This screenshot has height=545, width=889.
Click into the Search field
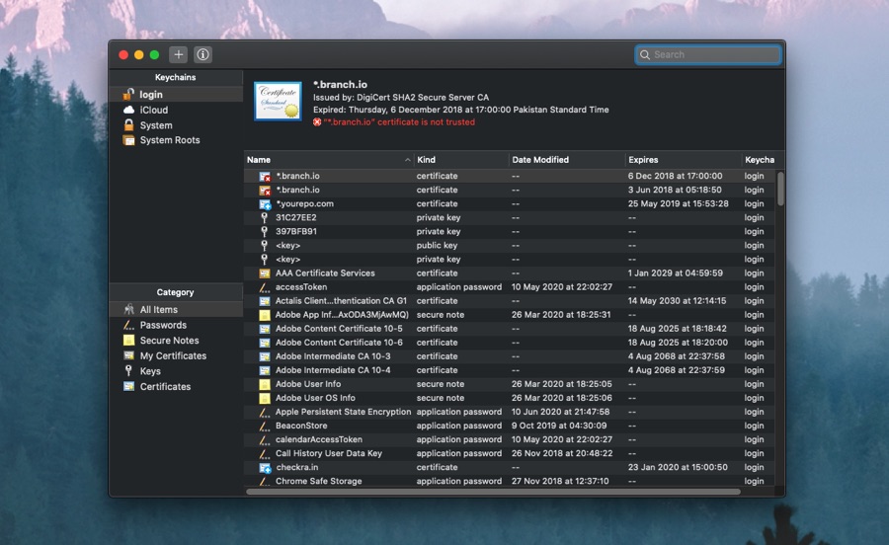[708, 54]
